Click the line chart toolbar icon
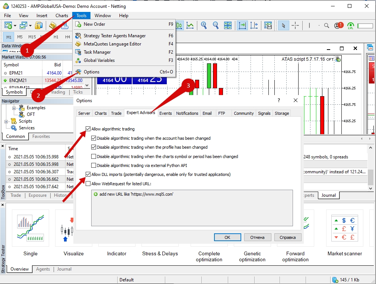This screenshot has height=284, width=376. point(190,25)
